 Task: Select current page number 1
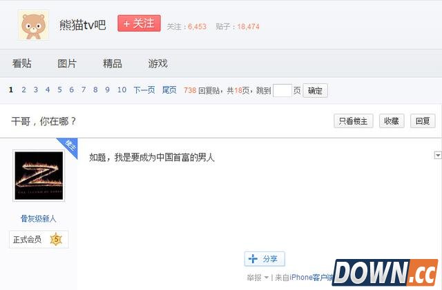click(x=11, y=90)
